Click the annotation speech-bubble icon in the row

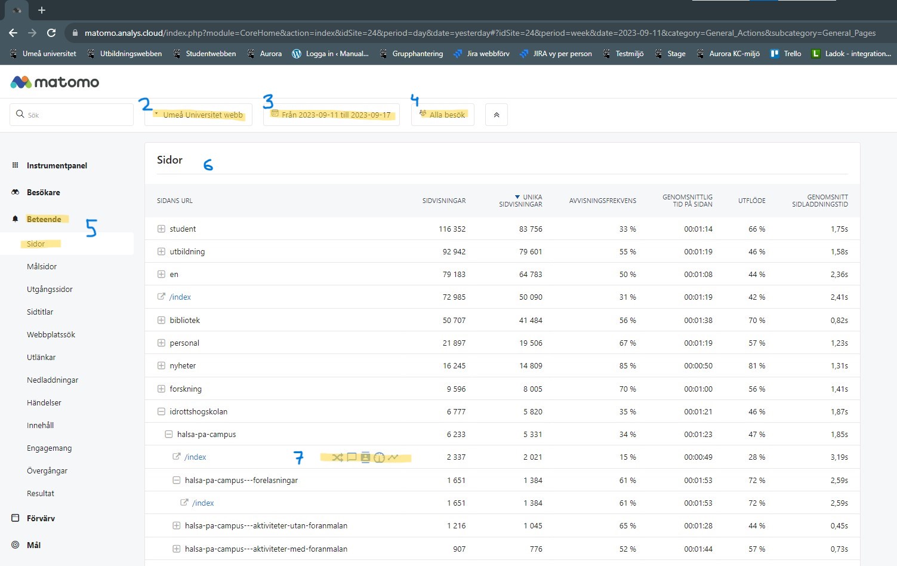352,457
